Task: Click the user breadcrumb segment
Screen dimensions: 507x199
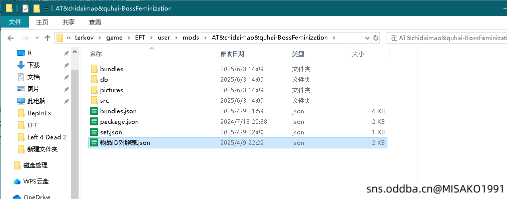Action: 164,38
